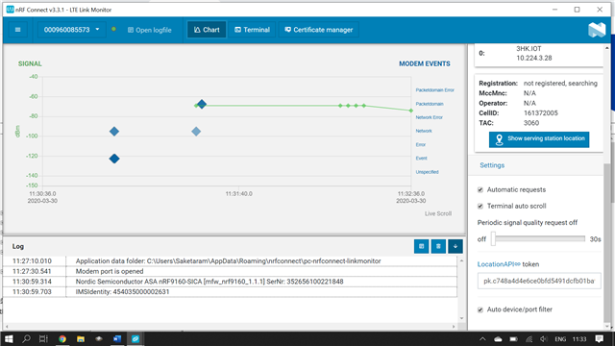Collapse the Settings section header

492,165
